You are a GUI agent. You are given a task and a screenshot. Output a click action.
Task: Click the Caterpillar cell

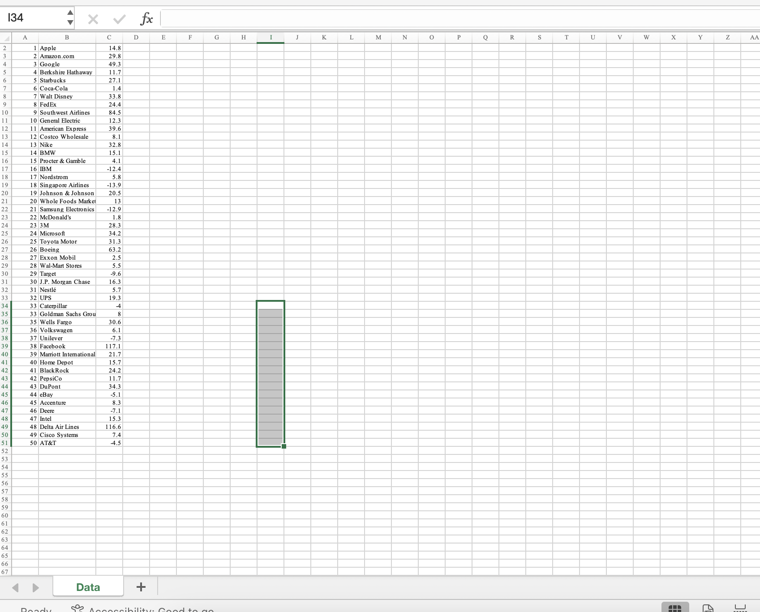pyautogui.click(x=67, y=306)
